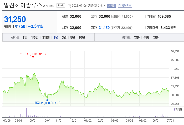The image size is (184, 125).
Task: Click the clock icon beside the 2023.07.06 date
Action: pyautogui.click(x=69, y=6)
